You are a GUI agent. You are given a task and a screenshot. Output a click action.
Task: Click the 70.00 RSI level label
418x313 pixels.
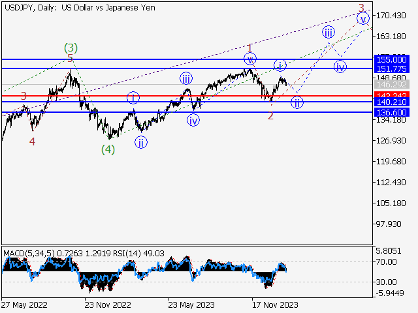coord(386,262)
